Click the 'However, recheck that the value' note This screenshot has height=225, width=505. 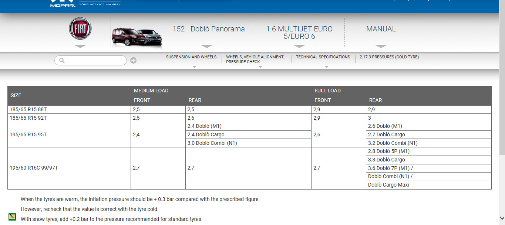(x=90, y=209)
